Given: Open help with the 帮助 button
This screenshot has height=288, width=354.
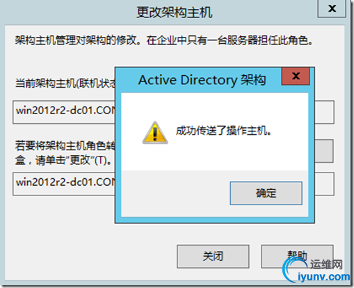Looking at the screenshot, I should [297, 257].
